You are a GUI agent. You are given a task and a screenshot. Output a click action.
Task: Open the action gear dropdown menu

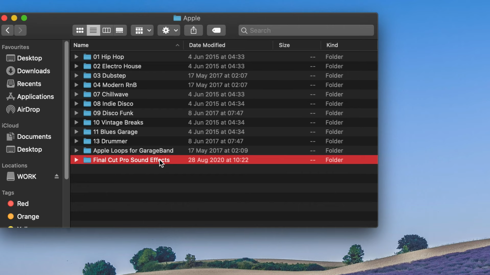pos(169,30)
